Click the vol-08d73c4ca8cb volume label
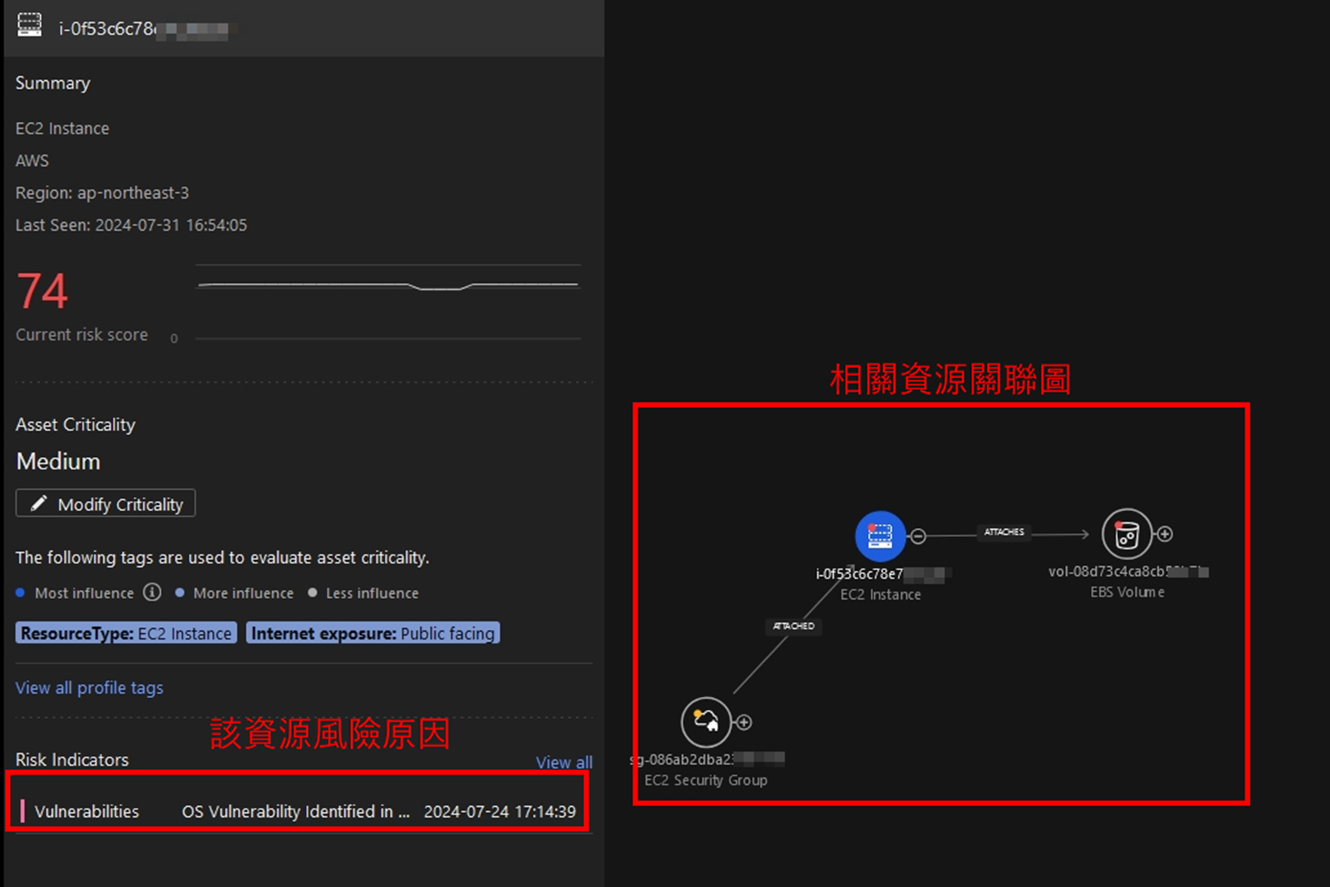 pos(1106,571)
